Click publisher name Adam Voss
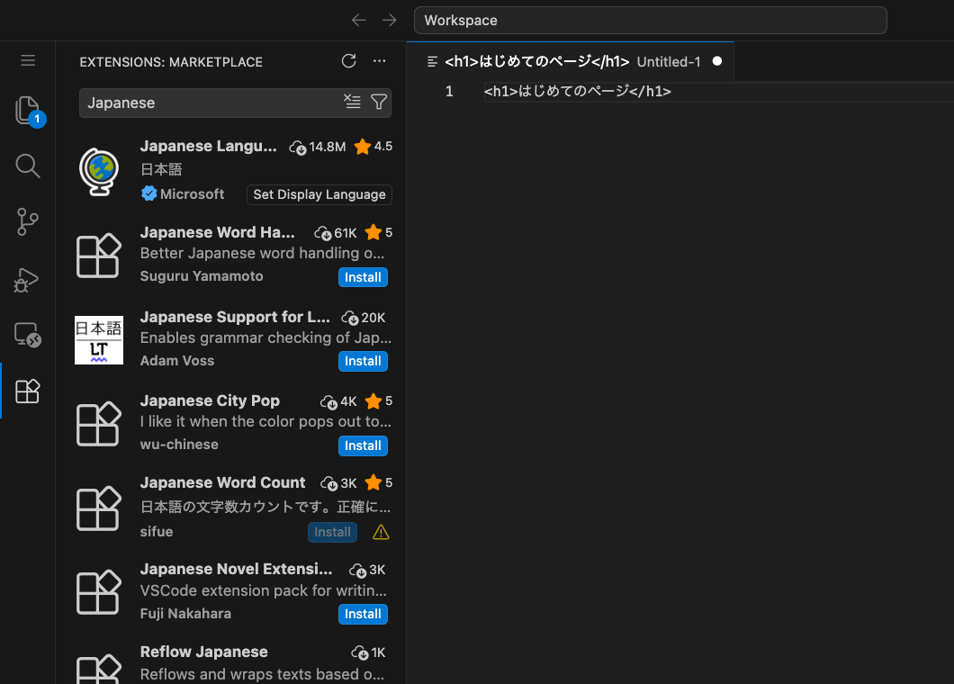 pyautogui.click(x=177, y=361)
